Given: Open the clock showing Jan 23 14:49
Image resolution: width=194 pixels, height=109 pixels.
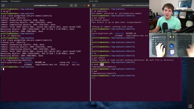Looking at the screenshot, I should [93, 1].
